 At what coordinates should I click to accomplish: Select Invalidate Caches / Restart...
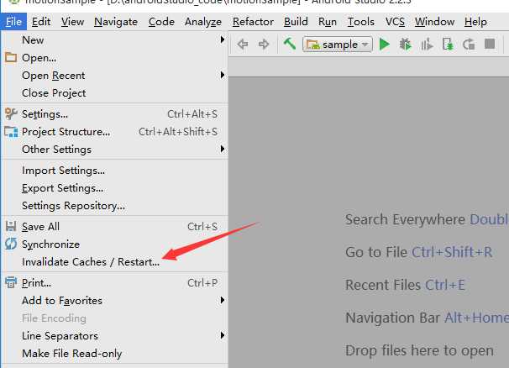[x=114, y=261]
